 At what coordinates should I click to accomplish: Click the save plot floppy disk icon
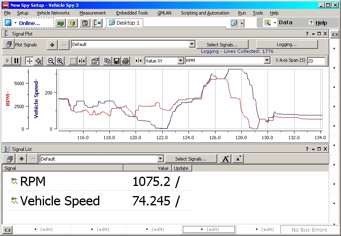coord(117,61)
